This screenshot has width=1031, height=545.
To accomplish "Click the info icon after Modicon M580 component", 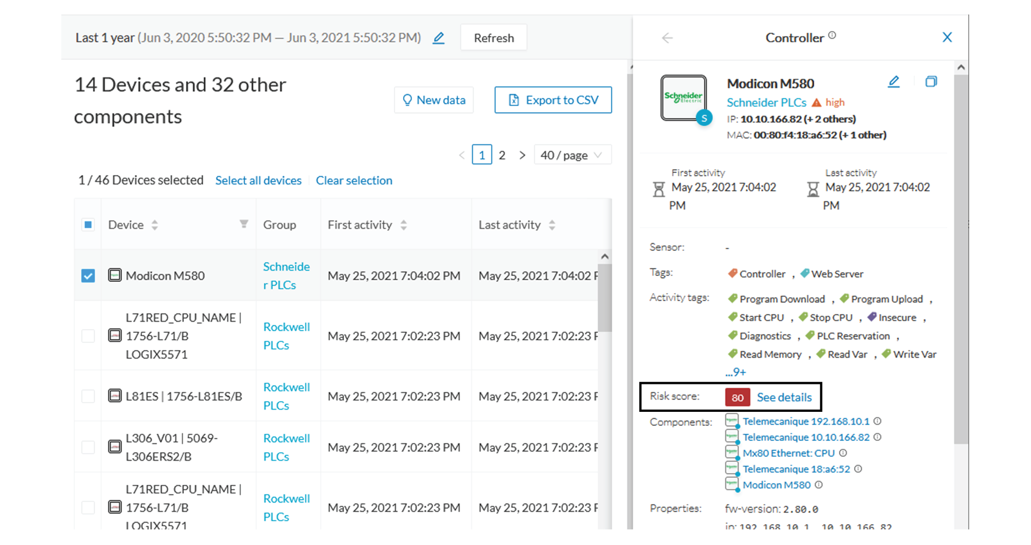I will click(818, 484).
